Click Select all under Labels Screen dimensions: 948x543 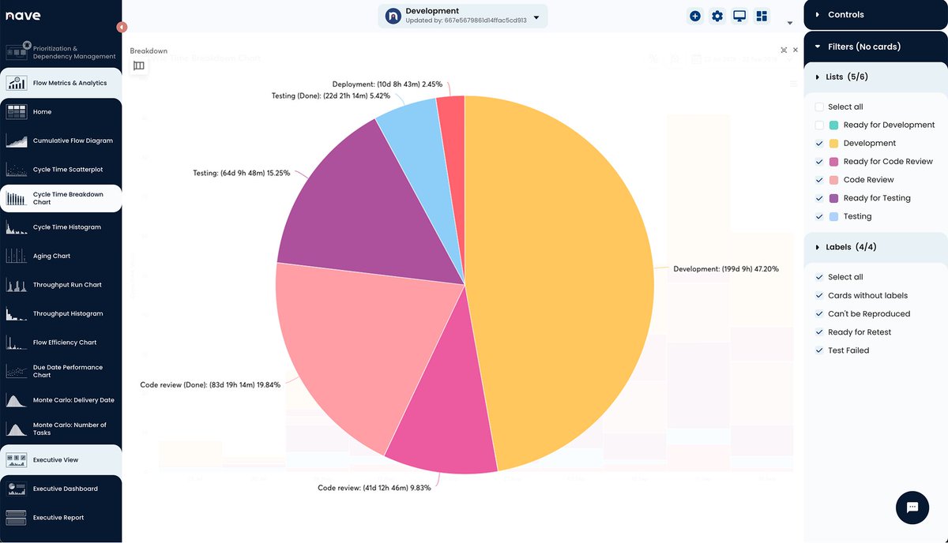tap(819, 277)
